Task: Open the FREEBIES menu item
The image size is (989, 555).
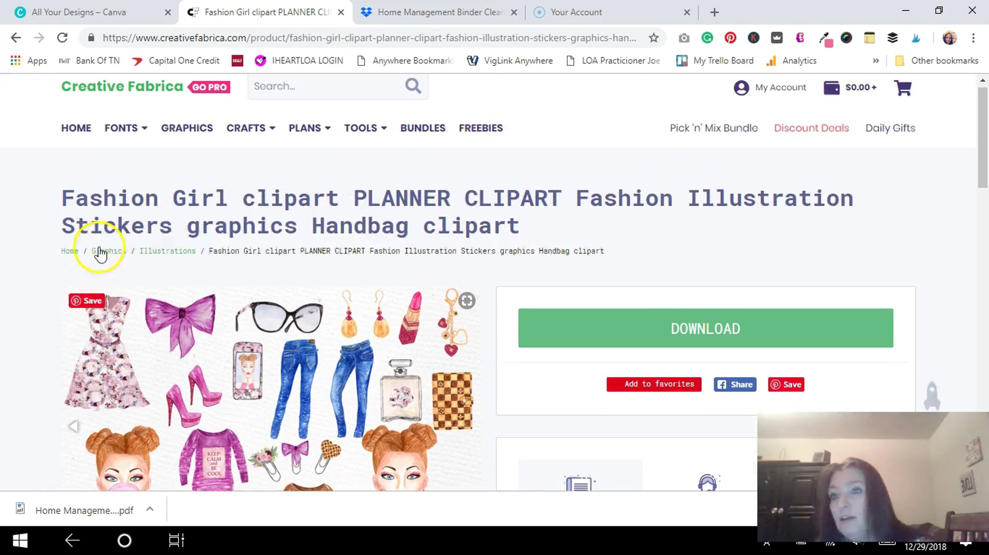Action: 480,128
